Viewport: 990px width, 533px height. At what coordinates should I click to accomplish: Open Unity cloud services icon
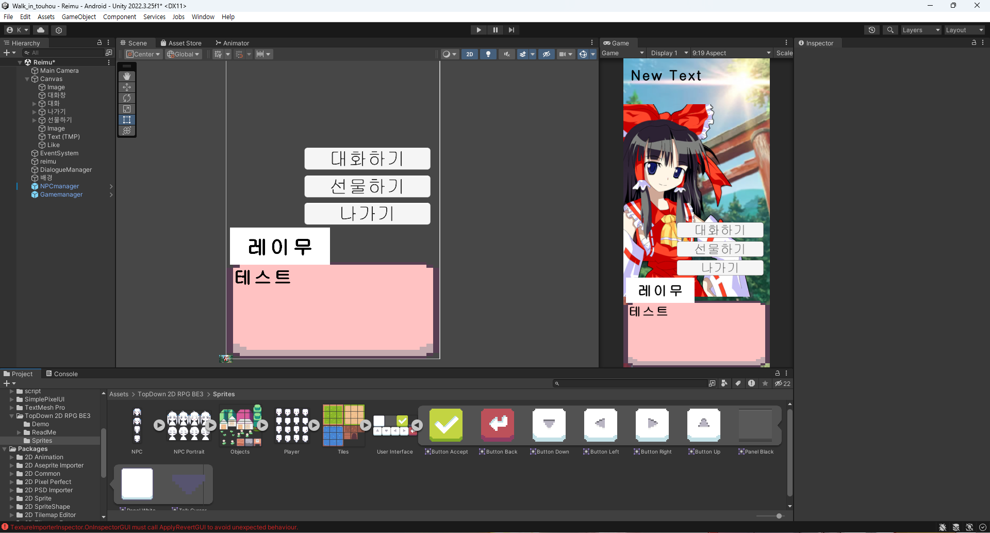coord(41,30)
